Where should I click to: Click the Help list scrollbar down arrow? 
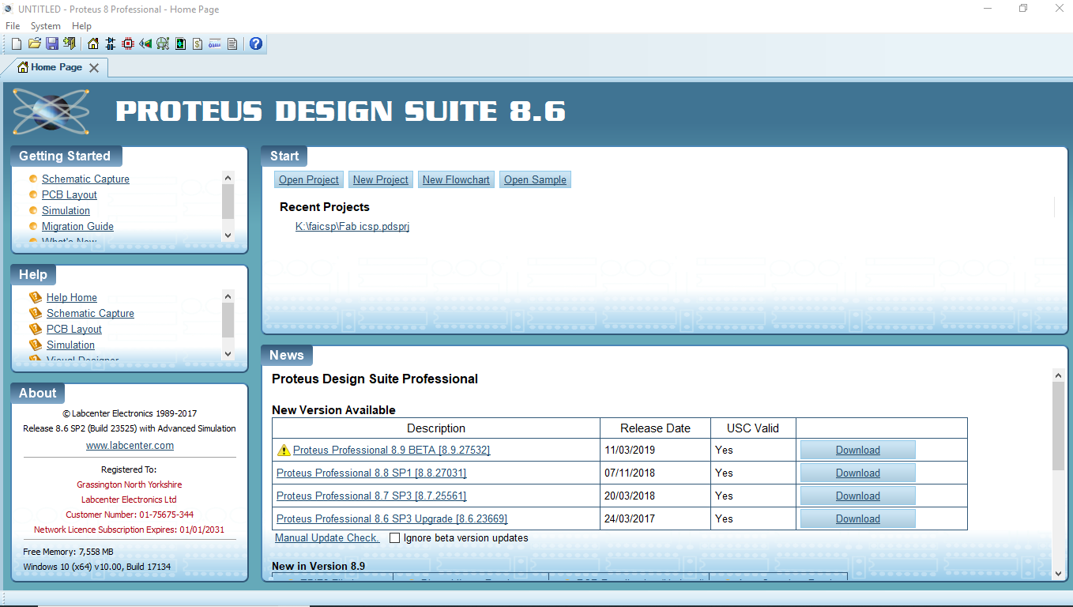[228, 353]
